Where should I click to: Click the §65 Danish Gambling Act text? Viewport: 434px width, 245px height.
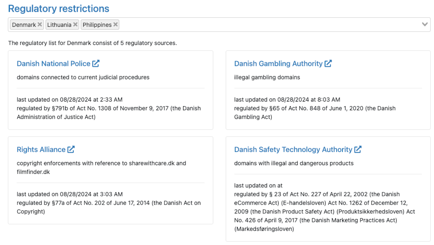point(315,113)
